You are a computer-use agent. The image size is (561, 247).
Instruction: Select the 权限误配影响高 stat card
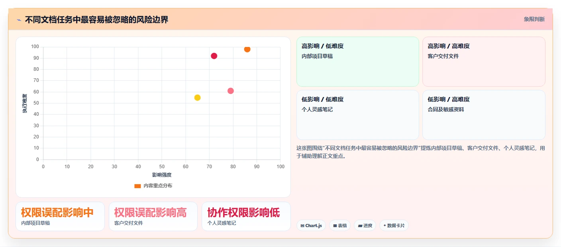tap(153, 216)
